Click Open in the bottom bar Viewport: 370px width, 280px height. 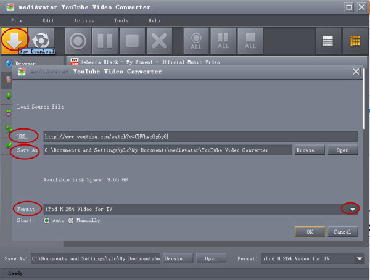[211, 258]
